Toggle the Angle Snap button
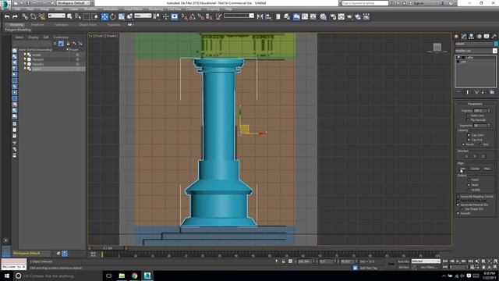The image size is (499, 281). pyautogui.click(x=193, y=16)
